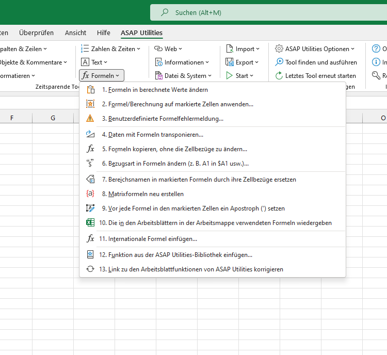
Task: Choose Formel/Berechnung auf markierte Zellen anwenden
Action: (213, 104)
